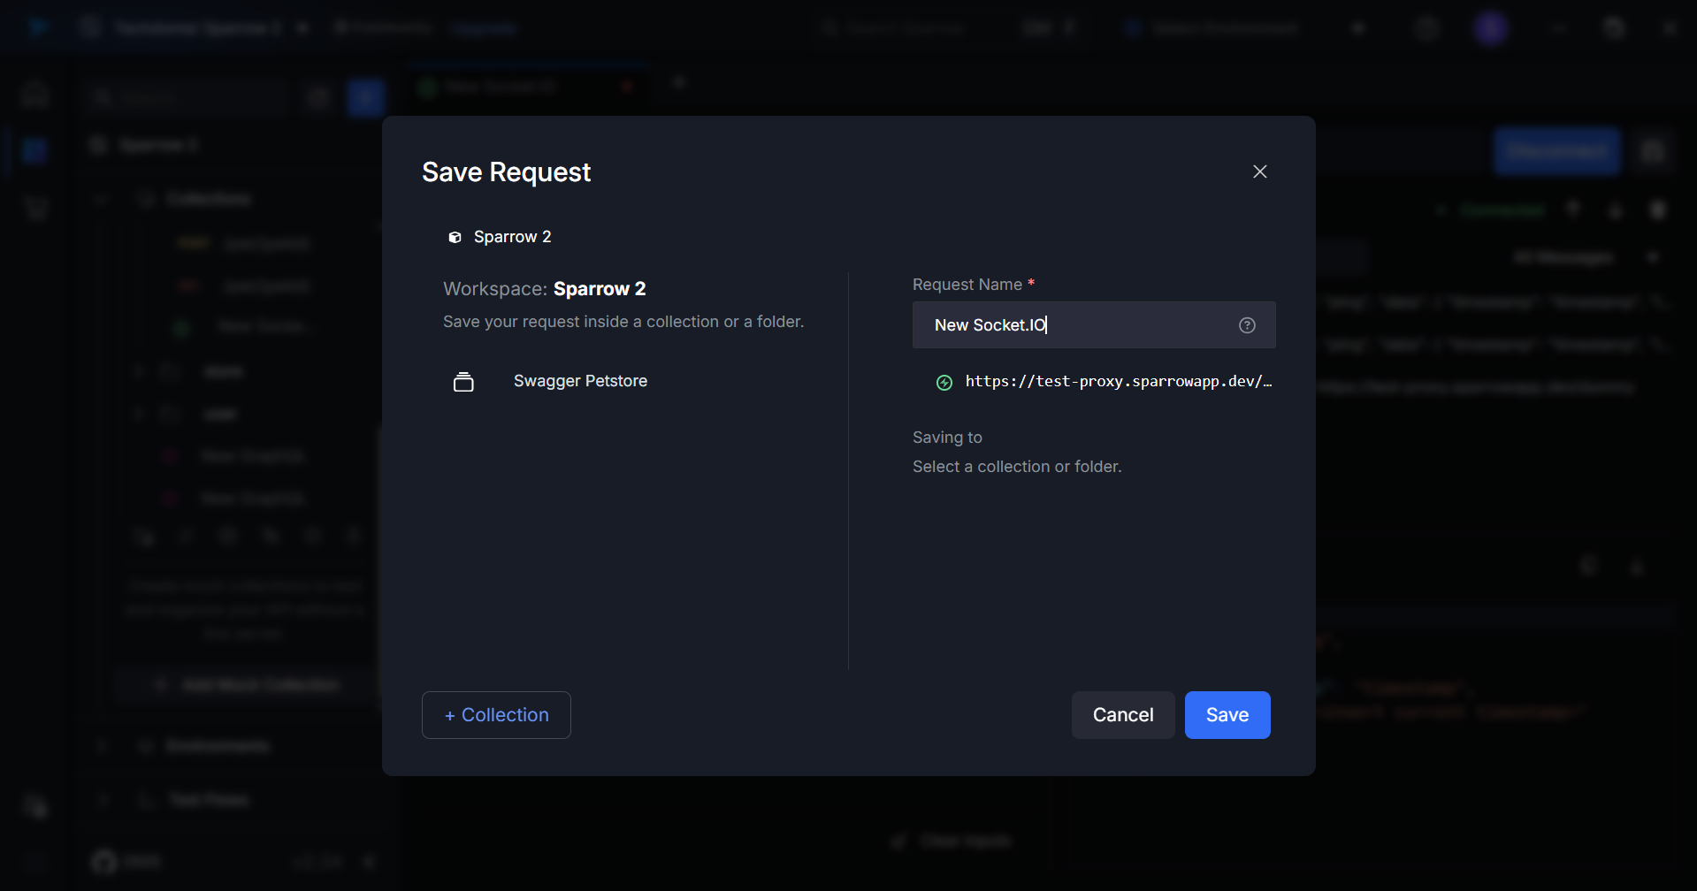This screenshot has width=1697, height=891.
Task: Click the Request Name input field
Action: tap(1079, 325)
